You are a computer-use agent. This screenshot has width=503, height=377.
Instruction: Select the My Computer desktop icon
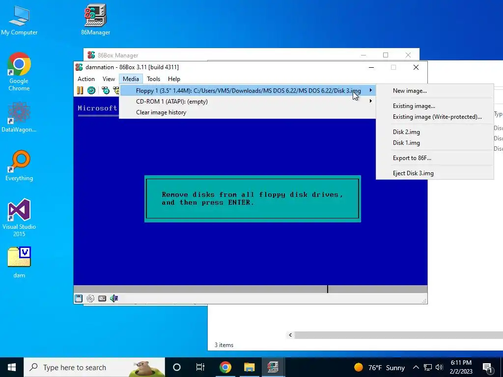click(19, 20)
